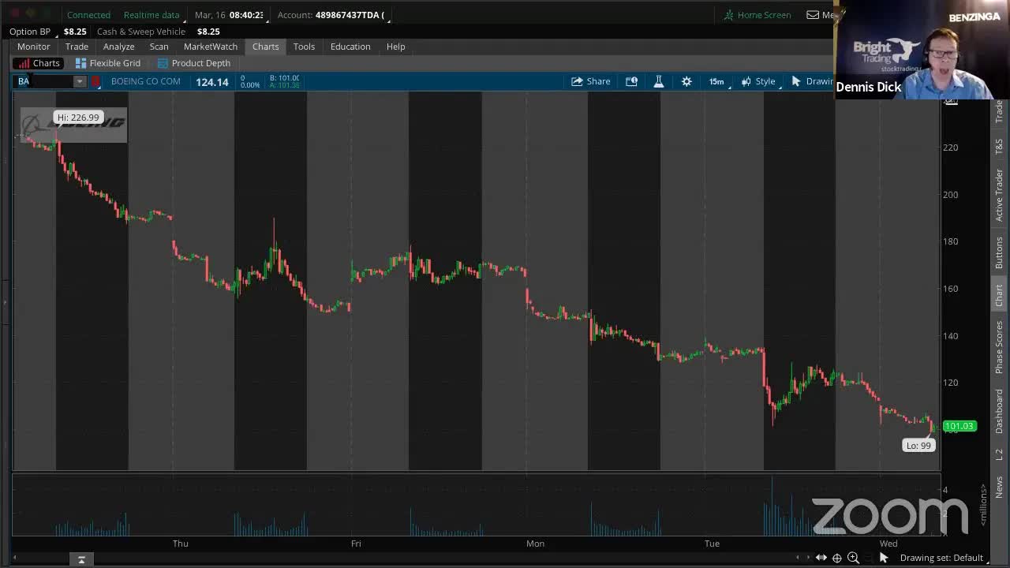The height and width of the screenshot is (568, 1010).
Task: Open the Trade sidebar tab
Action: click(999, 111)
